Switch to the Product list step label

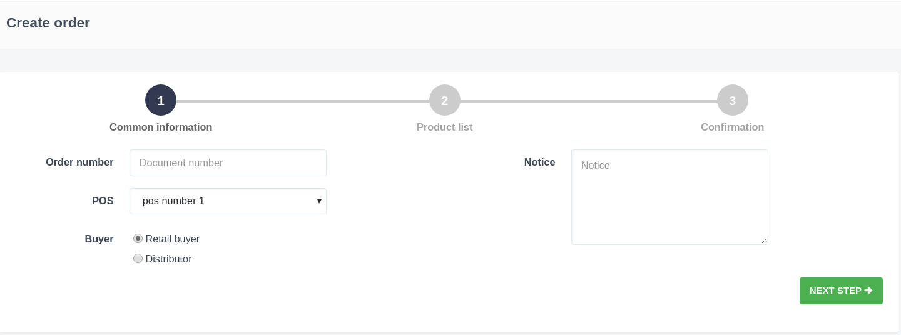[x=445, y=127]
